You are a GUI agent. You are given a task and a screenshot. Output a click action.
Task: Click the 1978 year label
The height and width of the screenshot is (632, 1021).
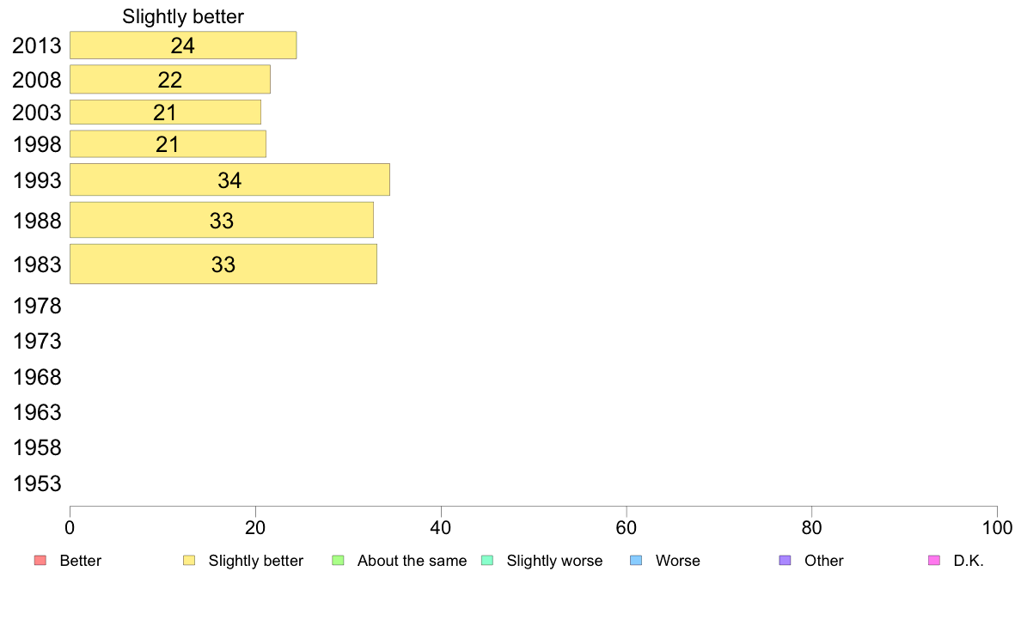pyautogui.click(x=37, y=306)
